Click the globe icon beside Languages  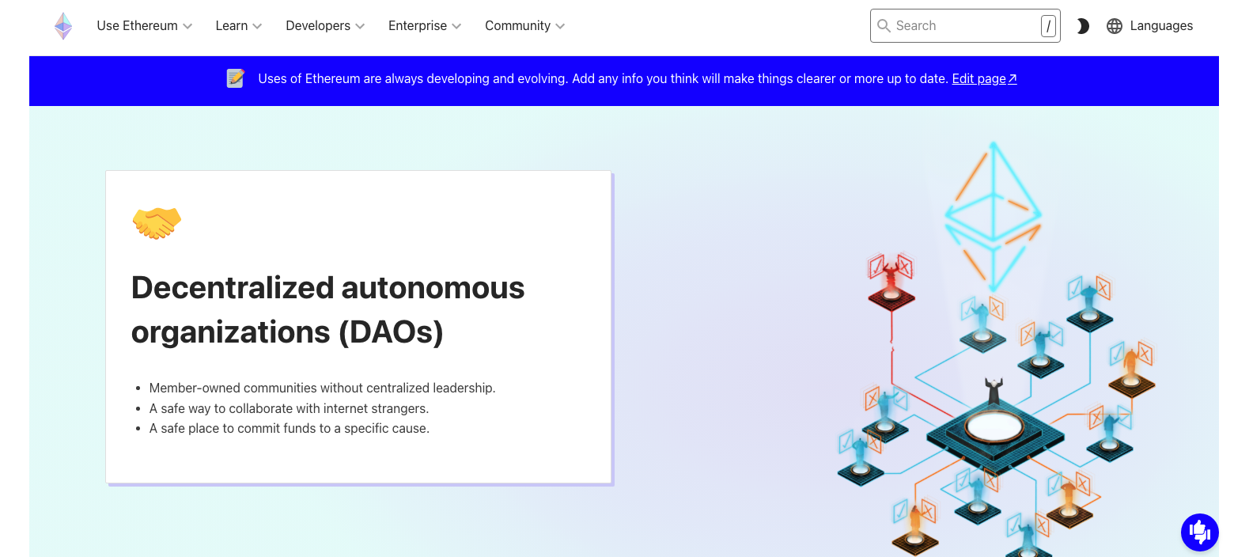click(1115, 26)
